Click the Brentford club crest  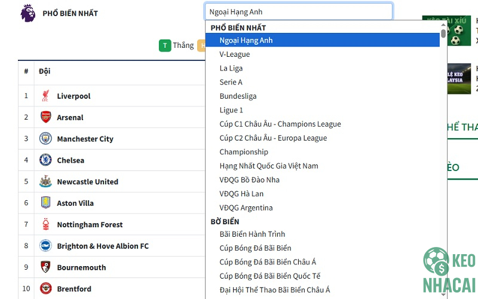coord(46,289)
